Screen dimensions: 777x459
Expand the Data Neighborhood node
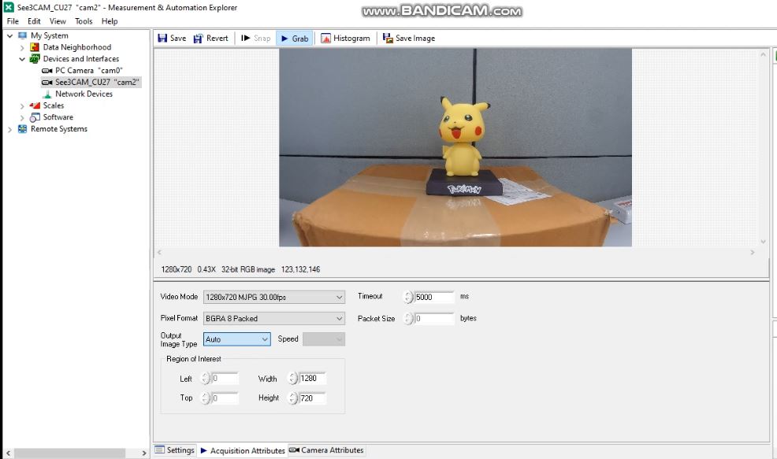click(22, 47)
